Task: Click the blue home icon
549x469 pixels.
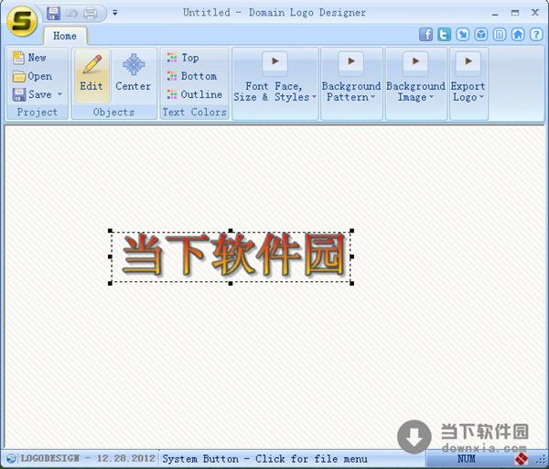Action: pos(518,35)
